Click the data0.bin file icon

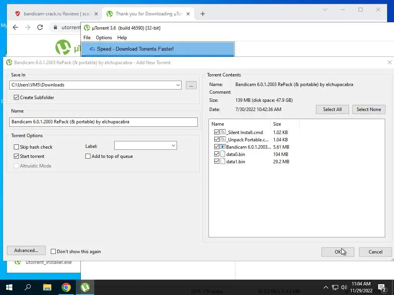pyautogui.click(x=223, y=154)
